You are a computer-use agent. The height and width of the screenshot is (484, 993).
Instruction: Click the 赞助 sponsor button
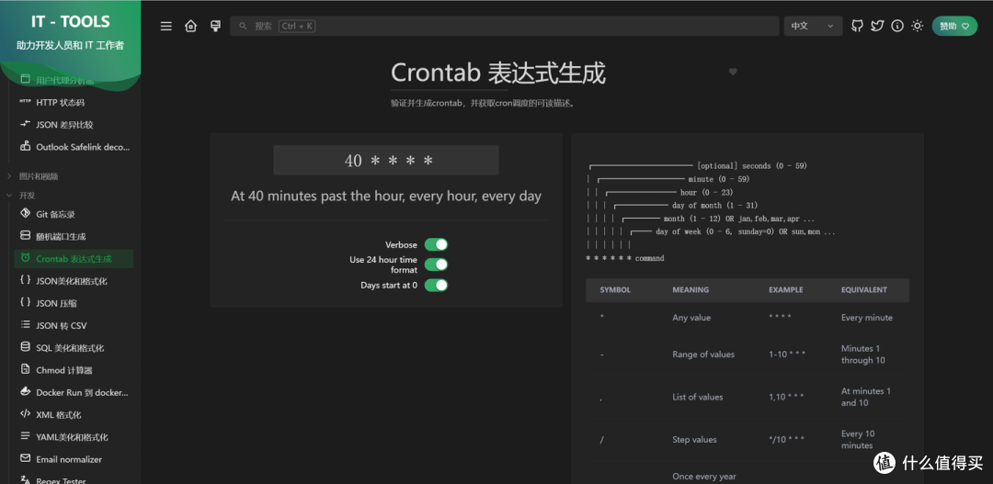point(954,26)
